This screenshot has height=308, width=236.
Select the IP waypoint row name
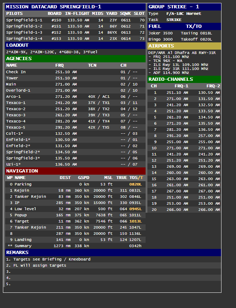[17, 203]
